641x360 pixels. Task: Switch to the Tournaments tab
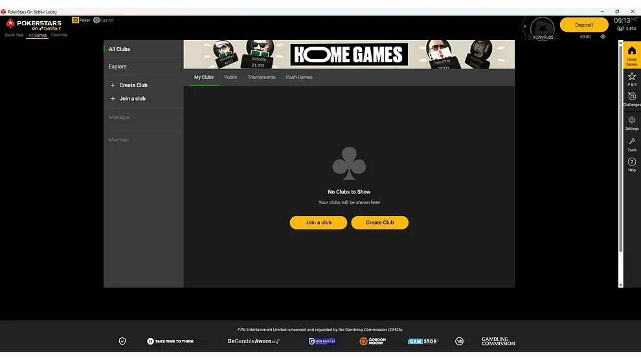coord(262,77)
